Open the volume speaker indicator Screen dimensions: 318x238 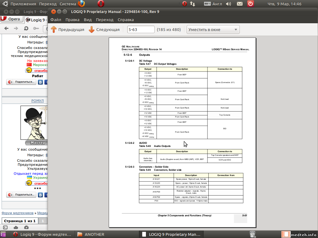[229, 4]
